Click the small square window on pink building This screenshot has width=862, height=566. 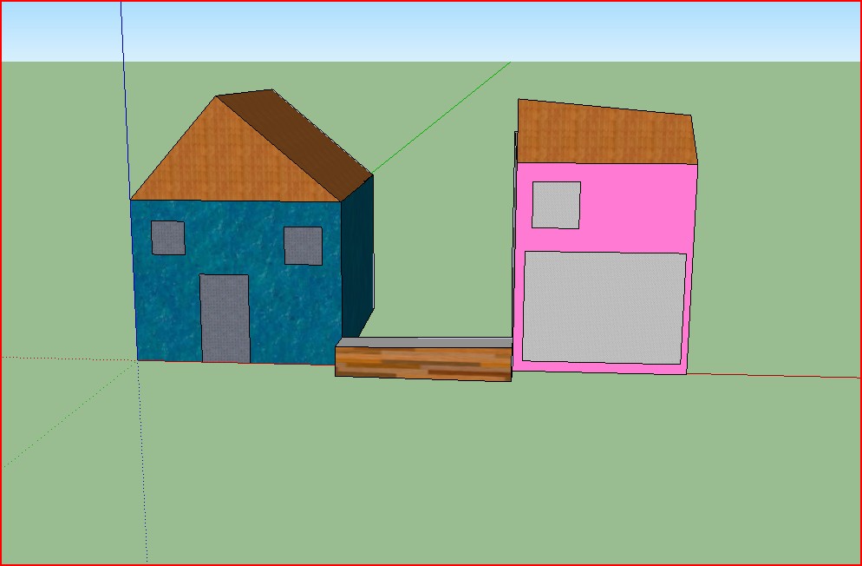click(x=556, y=205)
